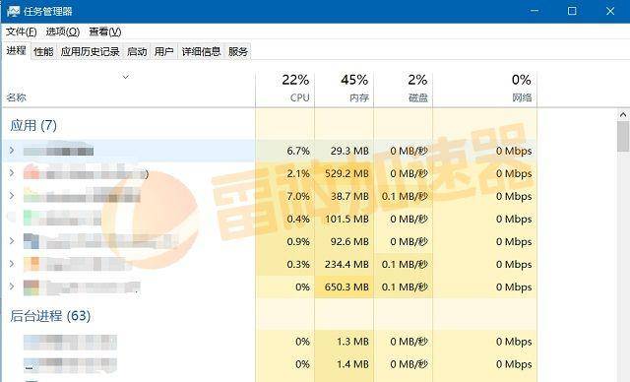630x382 pixels.
Task: Open the 应用历史记录 tab
Action: pos(90,51)
